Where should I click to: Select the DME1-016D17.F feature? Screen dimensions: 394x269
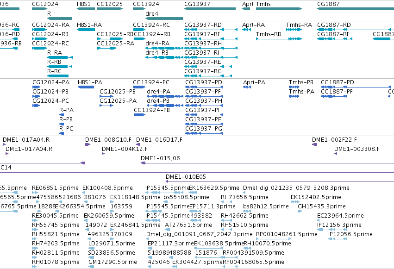click(138, 144)
